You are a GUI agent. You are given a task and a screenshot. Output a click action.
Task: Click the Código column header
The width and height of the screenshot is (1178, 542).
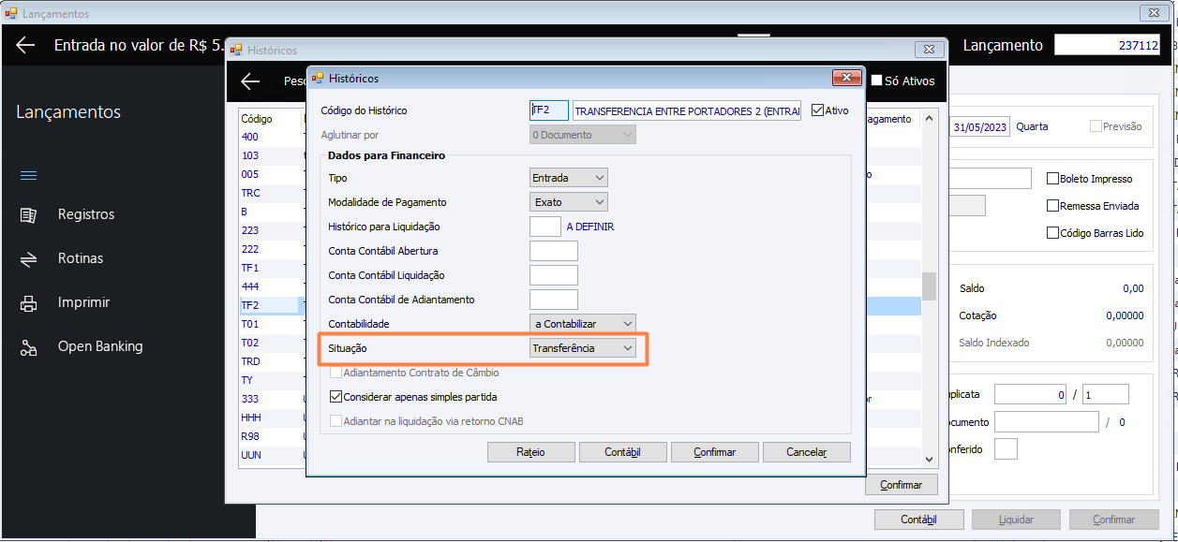257,119
